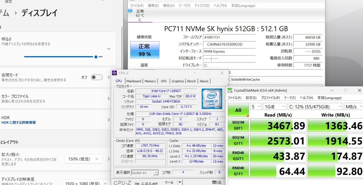363x185 pixels.
Task: Select test count dropdown showing 5
Action: (256, 107)
